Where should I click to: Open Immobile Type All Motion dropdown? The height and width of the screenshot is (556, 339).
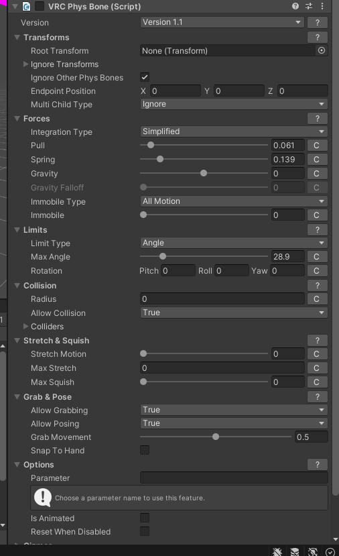point(234,201)
